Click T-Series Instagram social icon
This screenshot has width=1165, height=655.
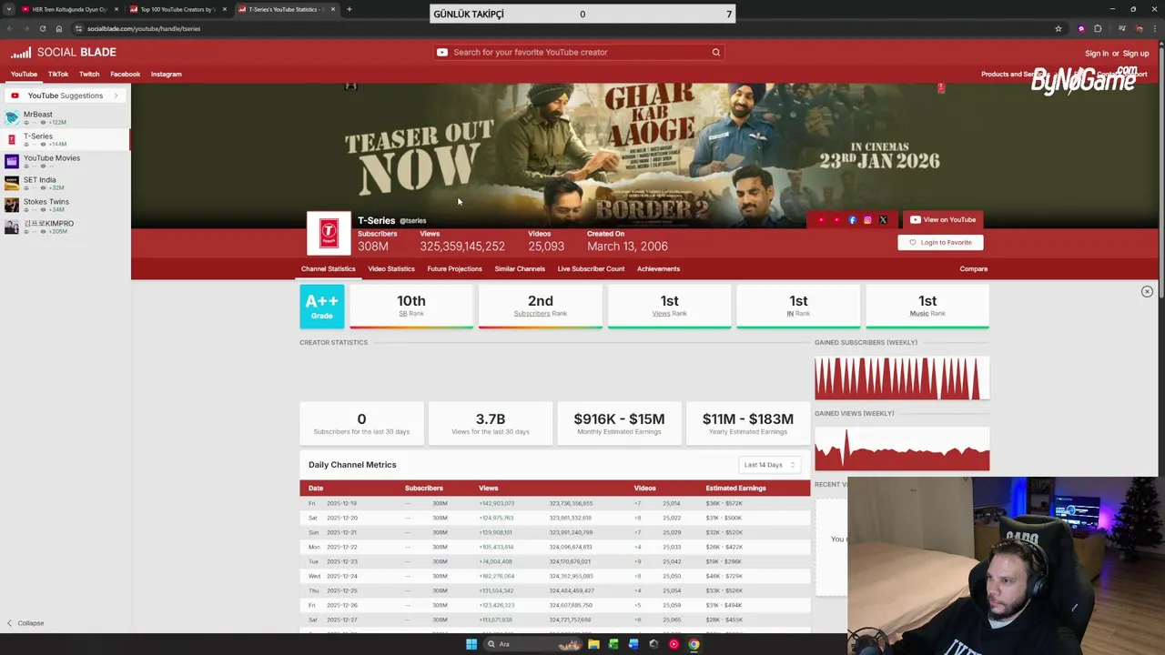pos(867,220)
